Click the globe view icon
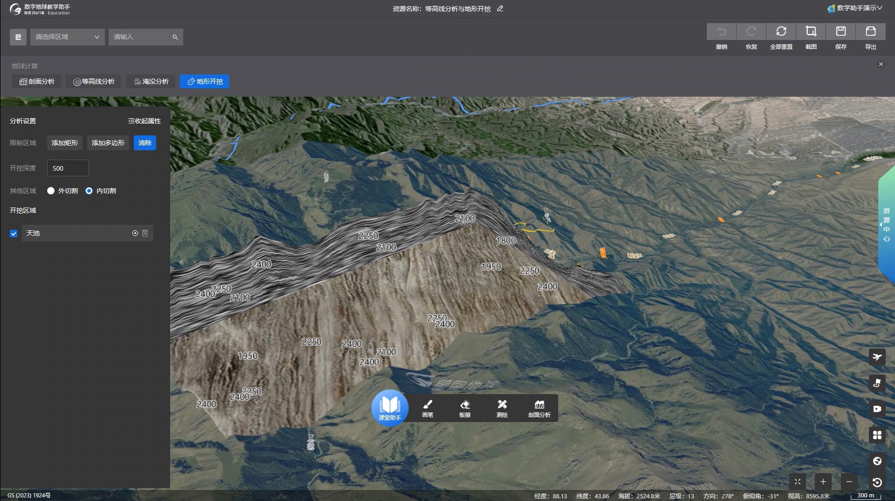The height and width of the screenshot is (501, 895). click(877, 461)
